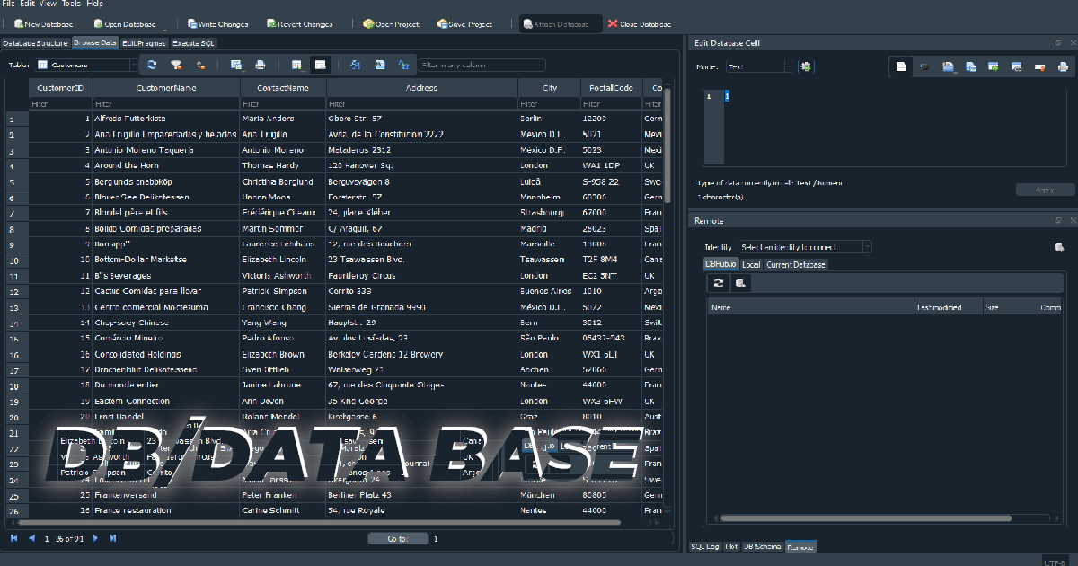Image resolution: width=1078 pixels, height=566 pixels.
Task: Import cell contents from a file
Action: coord(946,66)
